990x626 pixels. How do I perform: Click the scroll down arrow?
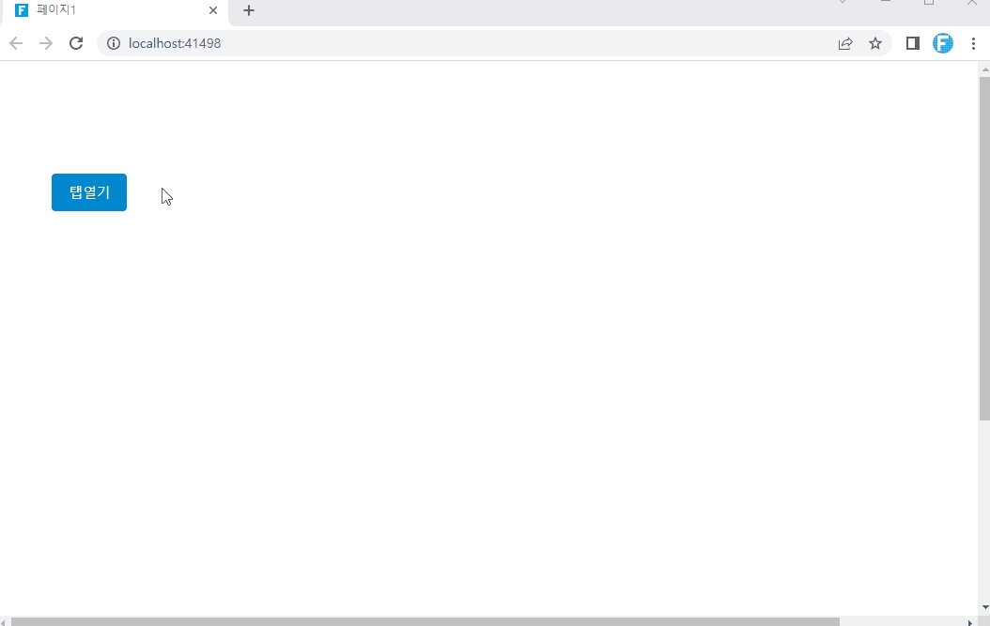click(x=983, y=607)
